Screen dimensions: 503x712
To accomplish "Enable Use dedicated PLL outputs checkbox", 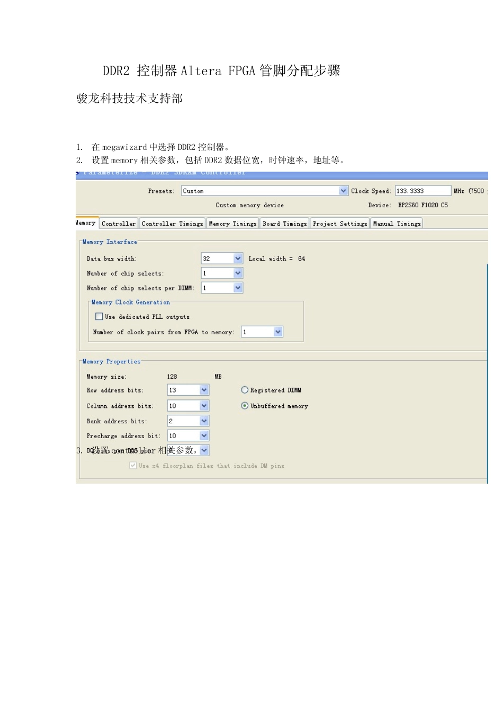I will tap(99, 316).
